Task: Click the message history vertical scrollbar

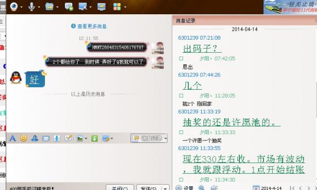Action: (x=316, y=100)
